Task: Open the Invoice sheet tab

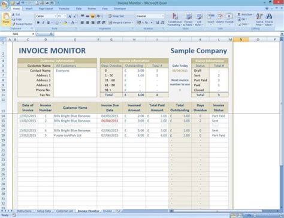Action: click(x=107, y=211)
